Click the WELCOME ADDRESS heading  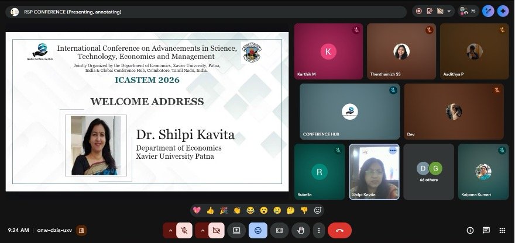click(x=147, y=101)
